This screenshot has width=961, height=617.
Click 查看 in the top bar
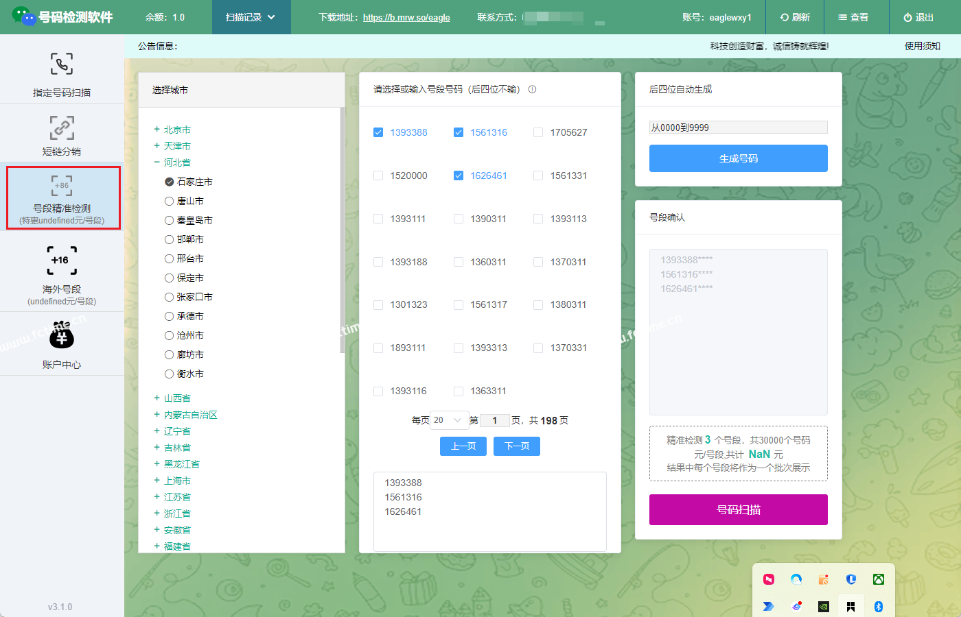(853, 17)
